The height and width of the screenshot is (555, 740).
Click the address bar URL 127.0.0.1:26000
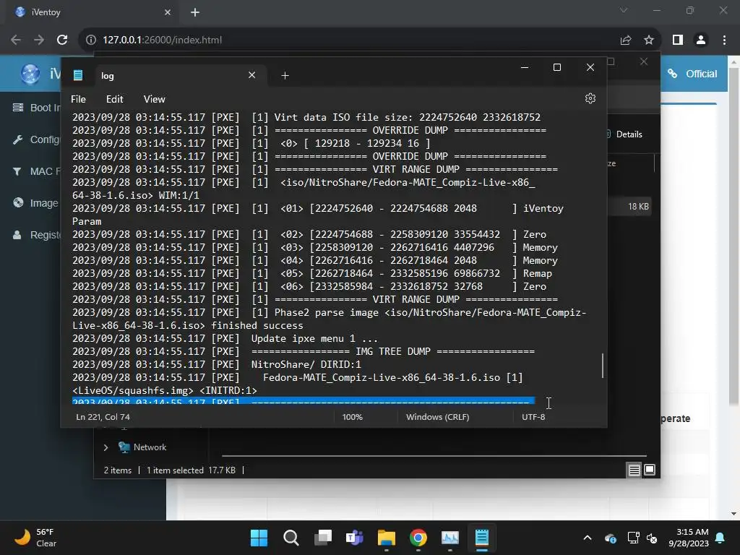click(x=163, y=40)
